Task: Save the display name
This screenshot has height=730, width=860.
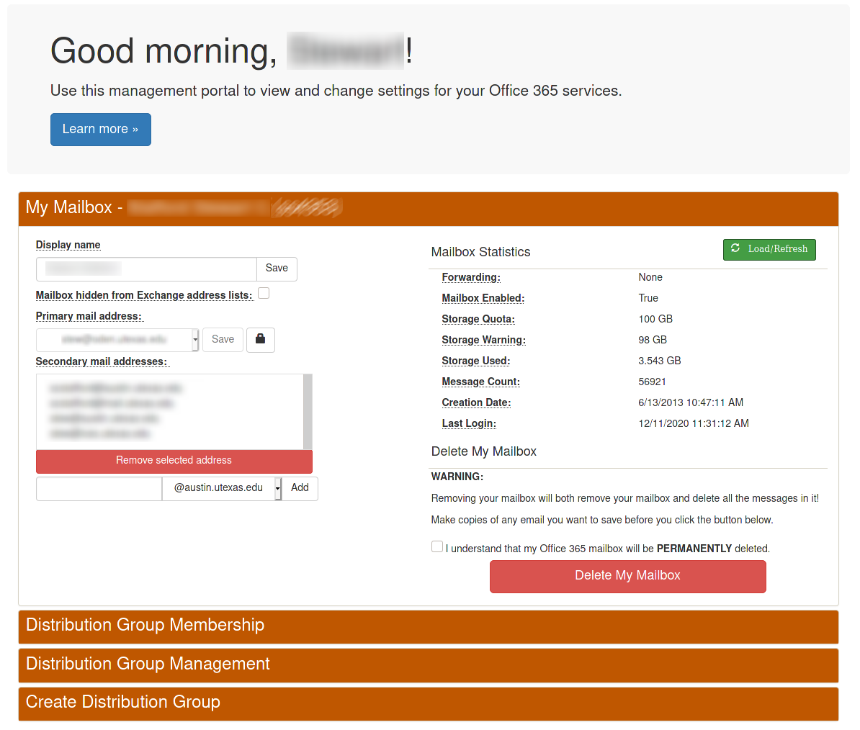Action: point(277,269)
